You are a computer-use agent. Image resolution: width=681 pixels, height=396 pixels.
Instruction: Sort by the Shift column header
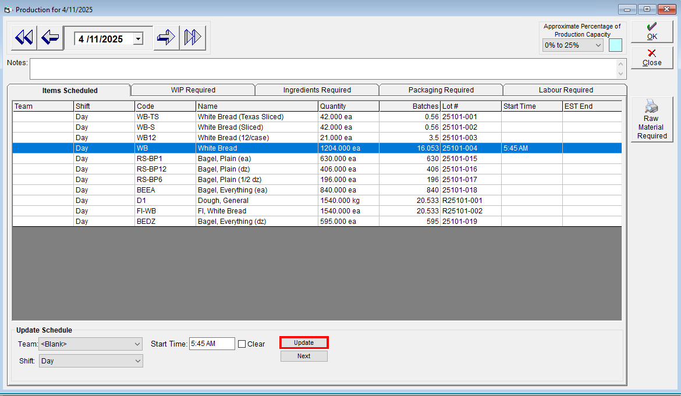[x=104, y=106]
